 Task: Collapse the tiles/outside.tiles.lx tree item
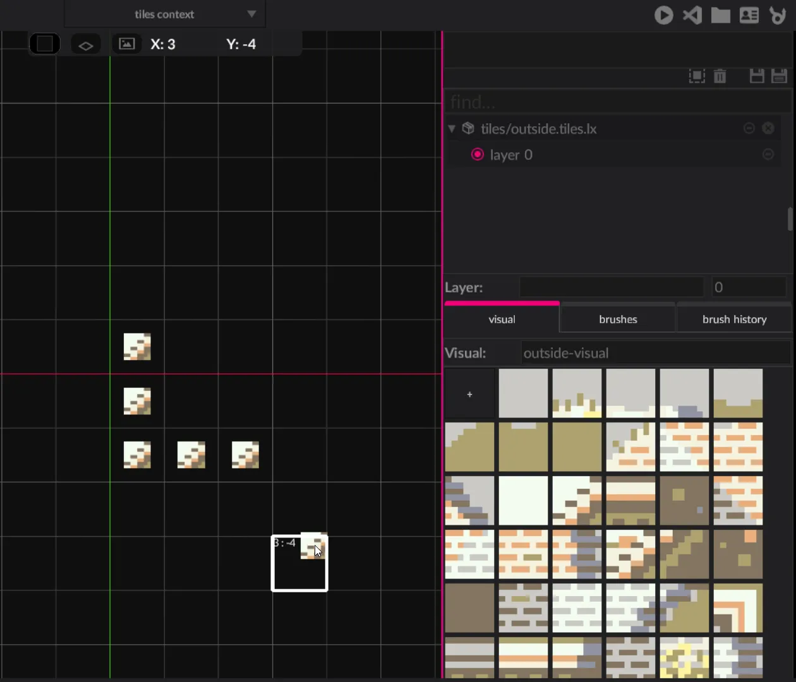point(452,129)
